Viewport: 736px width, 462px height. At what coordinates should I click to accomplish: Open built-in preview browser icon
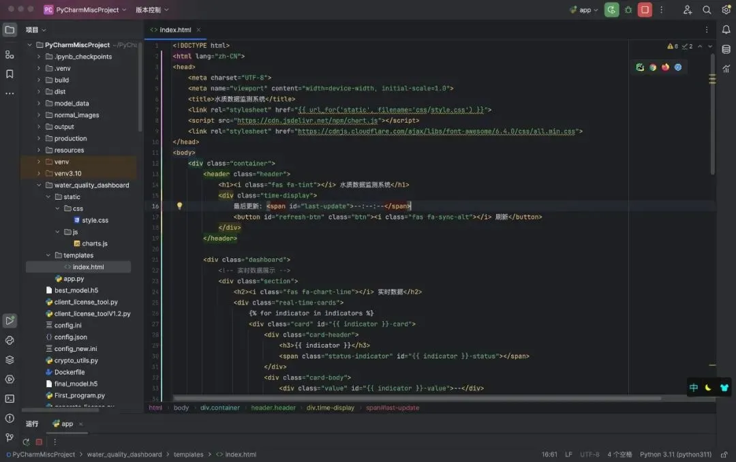(x=640, y=67)
